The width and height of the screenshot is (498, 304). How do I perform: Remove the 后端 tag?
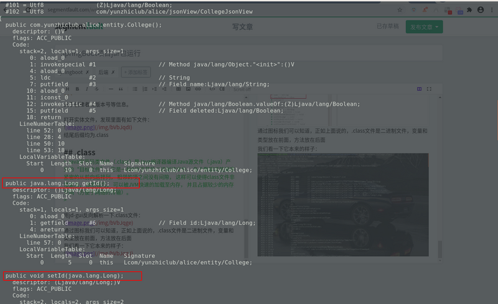pos(113,72)
